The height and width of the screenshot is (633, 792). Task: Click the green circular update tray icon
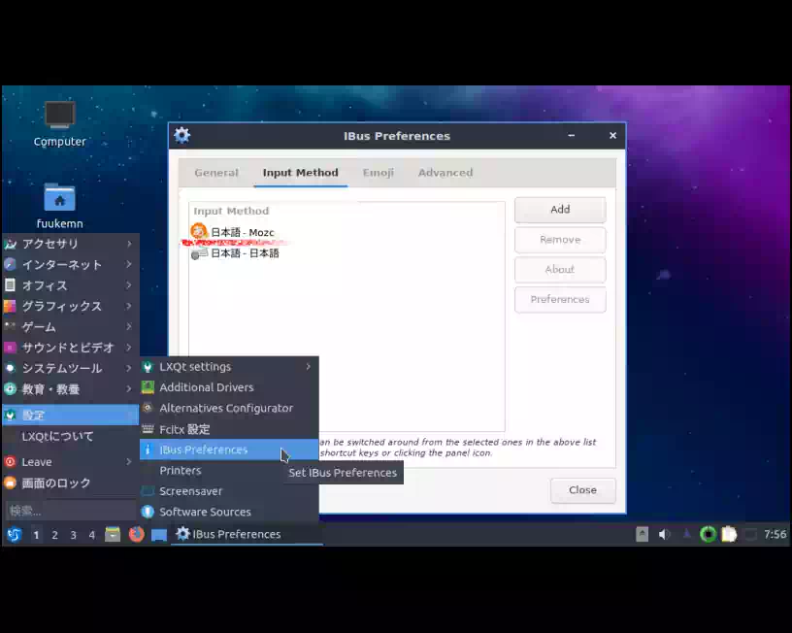708,534
